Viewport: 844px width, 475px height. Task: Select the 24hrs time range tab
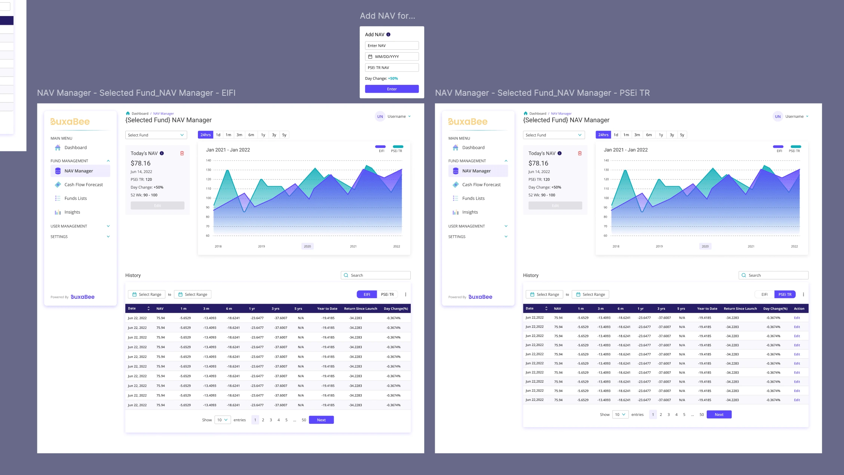point(205,135)
